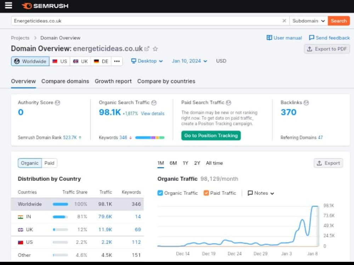354x265 pixels.
Task: Star the domain as favorite
Action: pos(155,49)
